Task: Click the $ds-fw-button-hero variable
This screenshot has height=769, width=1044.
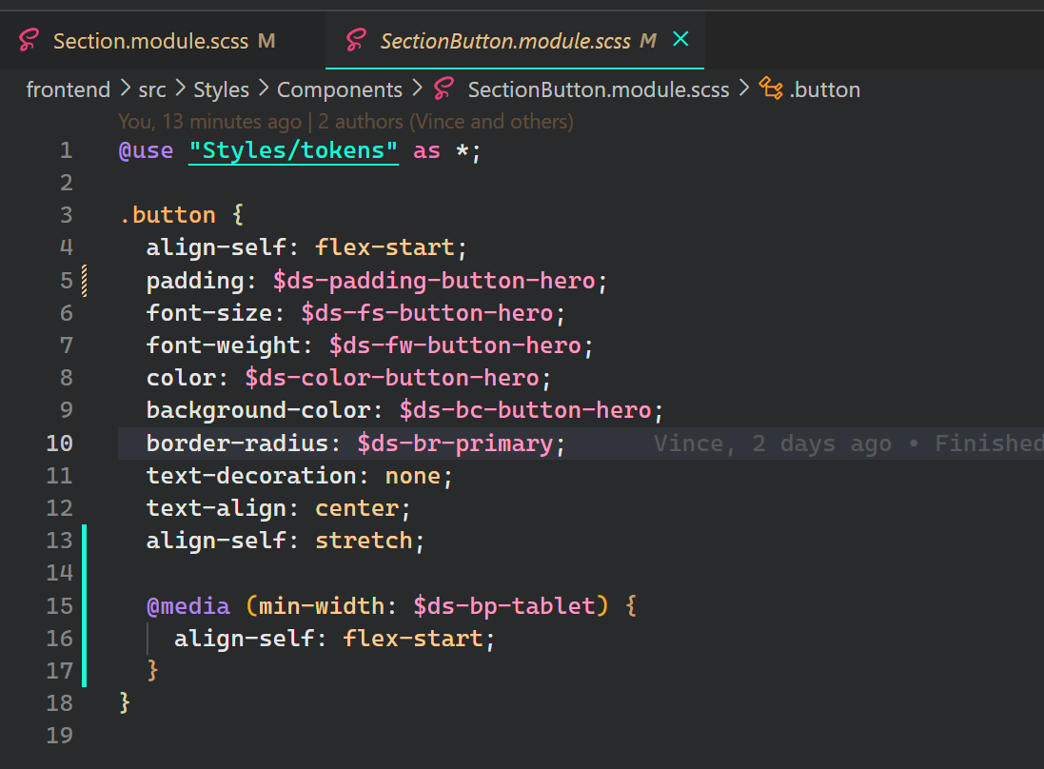Action: click(x=455, y=345)
